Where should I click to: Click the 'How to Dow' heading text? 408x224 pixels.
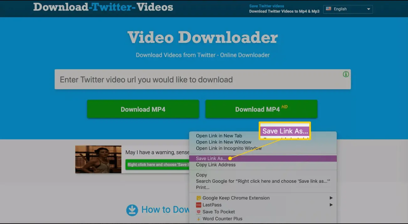tap(165, 210)
